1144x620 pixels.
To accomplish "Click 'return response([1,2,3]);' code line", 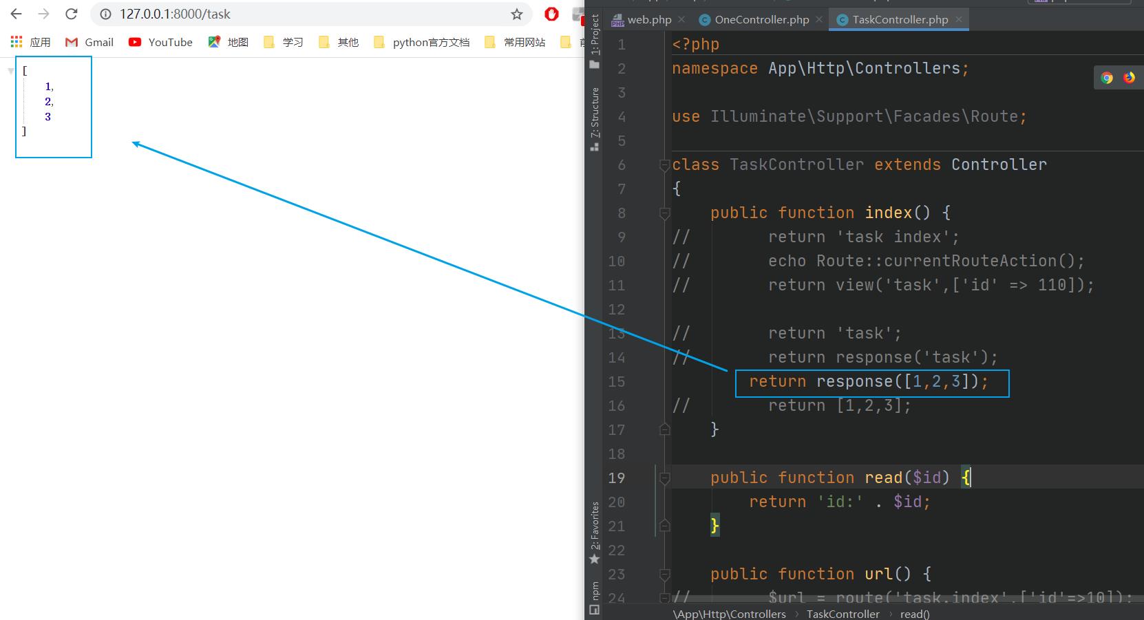I will coord(869,382).
